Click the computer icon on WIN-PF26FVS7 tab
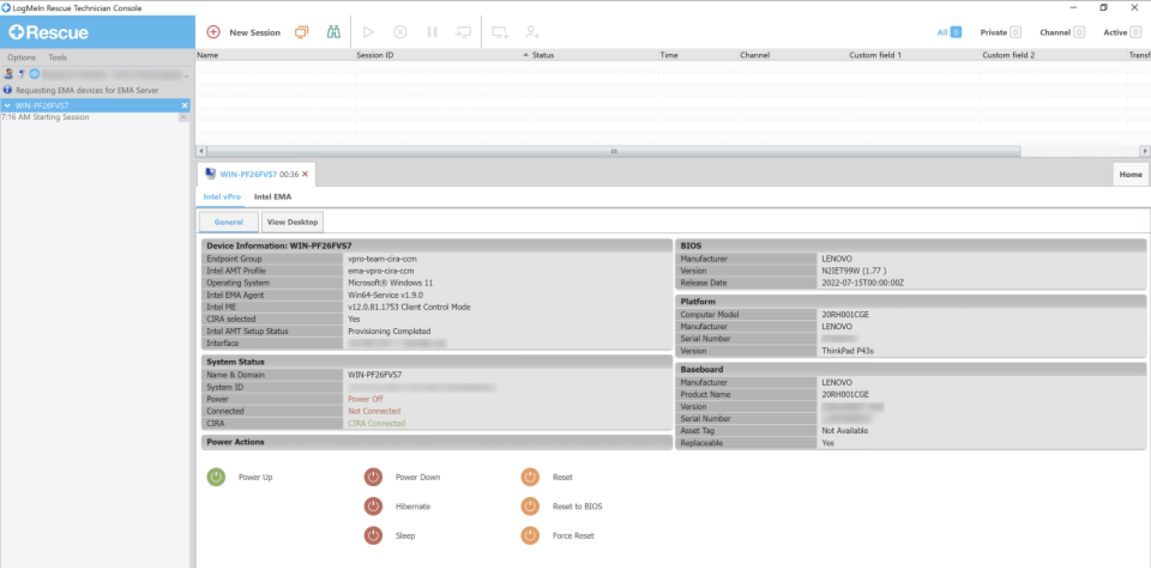The height and width of the screenshot is (568, 1151). pos(211,174)
